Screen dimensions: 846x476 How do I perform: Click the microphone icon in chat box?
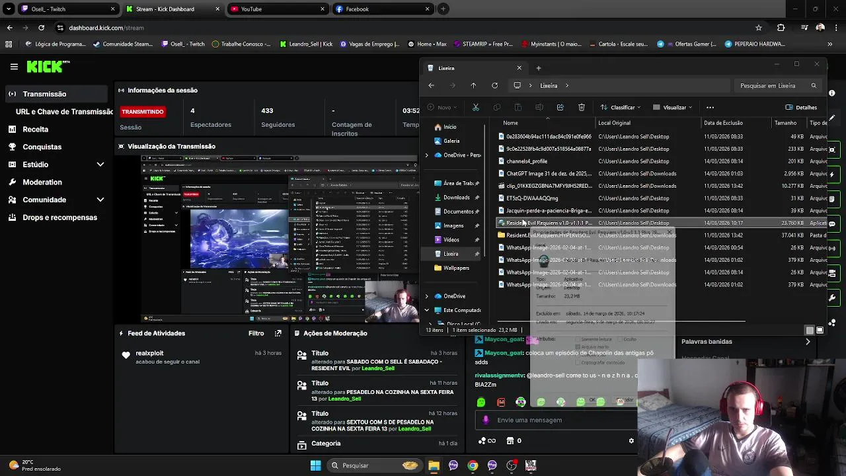coord(486,420)
